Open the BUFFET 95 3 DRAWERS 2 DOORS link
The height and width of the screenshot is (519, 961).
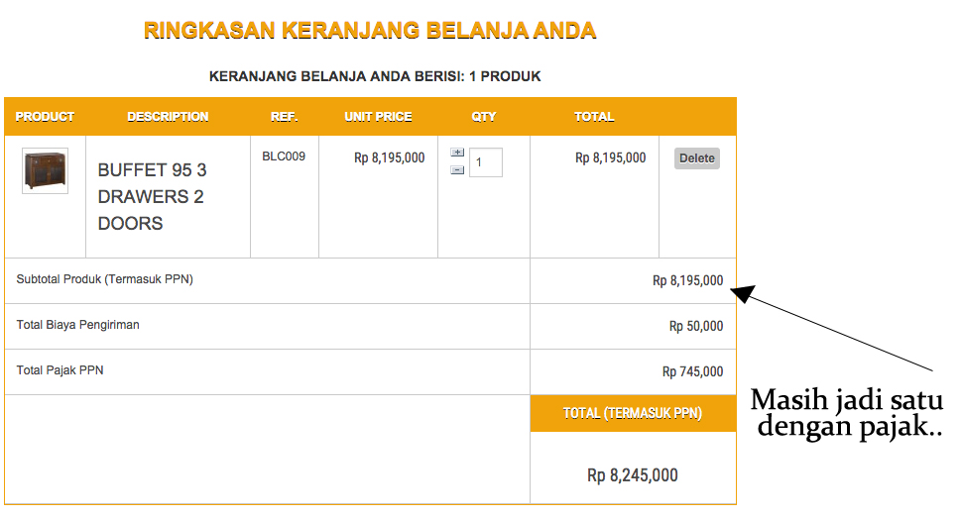point(152,196)
